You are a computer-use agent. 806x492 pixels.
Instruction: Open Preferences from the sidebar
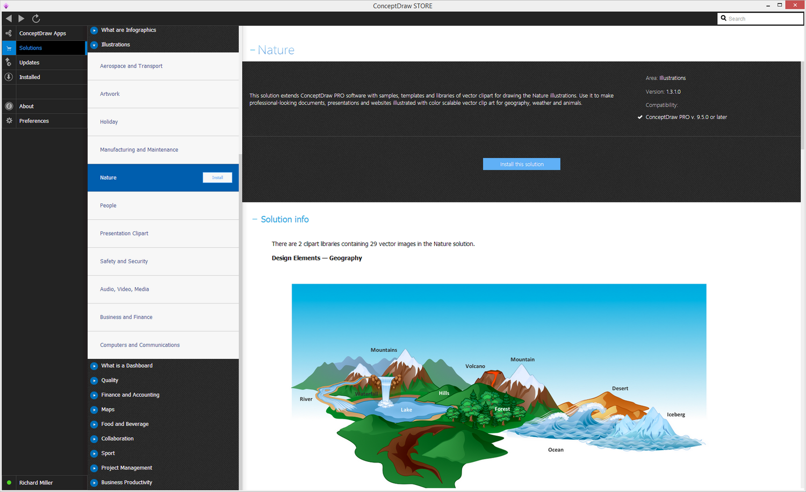[x=44, y=121]
